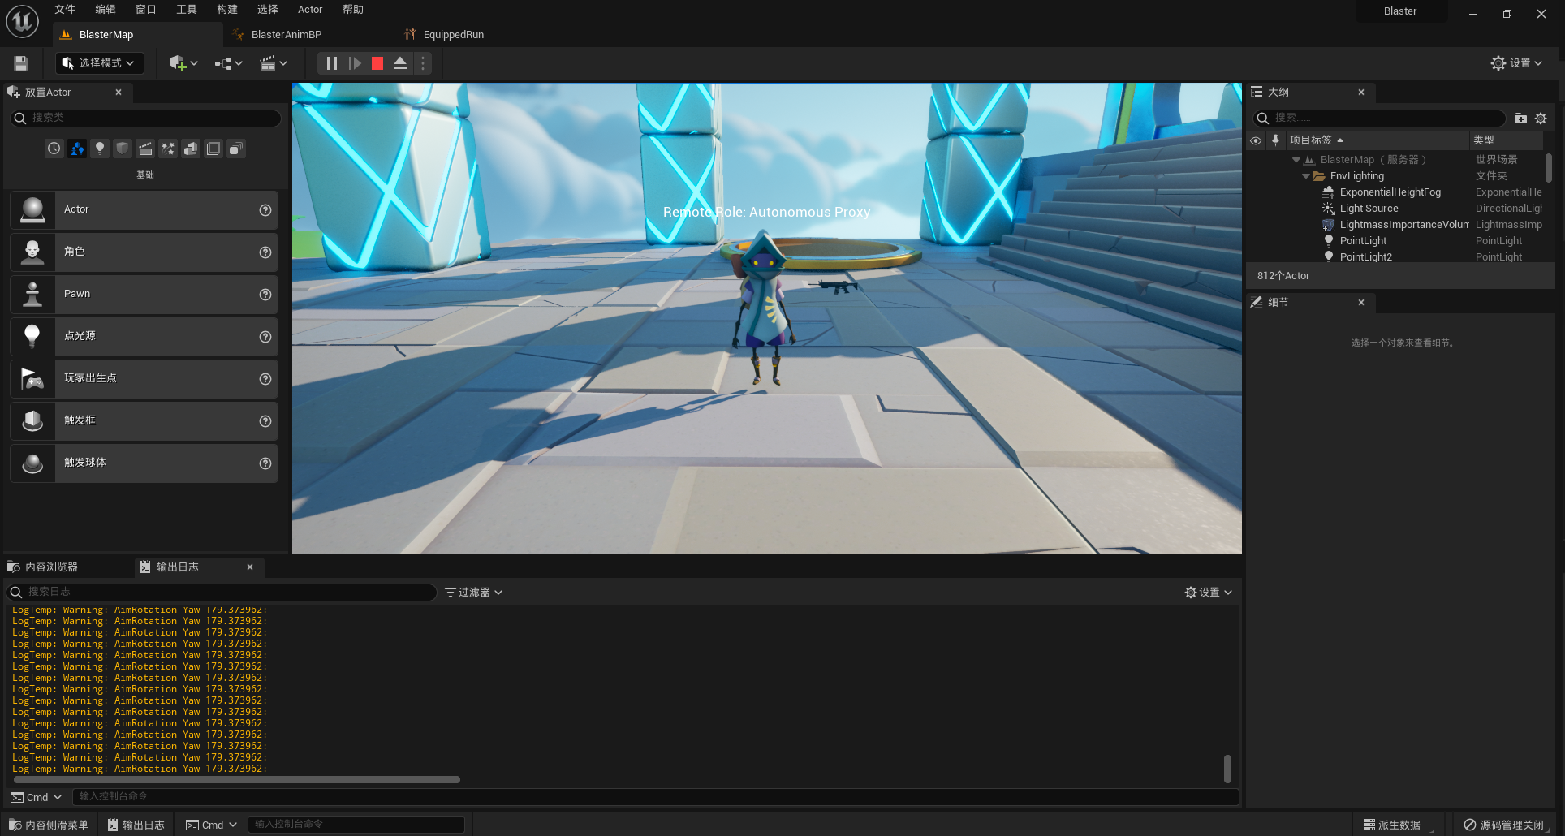This screenshot has height=836, width=1565.
Task: Select the 点光源 point light item
Action: pos(144,336)
